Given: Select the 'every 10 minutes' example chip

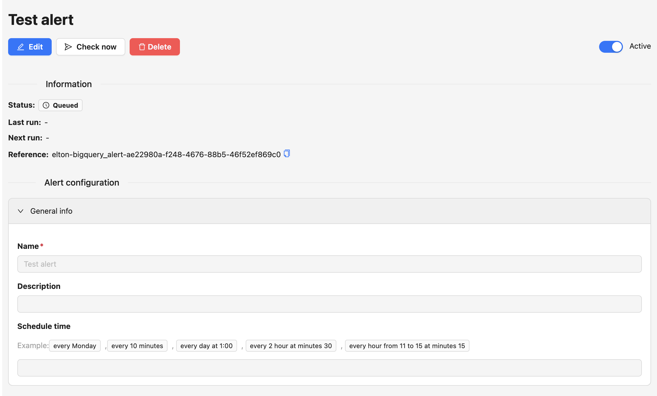Looking at the screenshot, I should [x=137, y=346].
